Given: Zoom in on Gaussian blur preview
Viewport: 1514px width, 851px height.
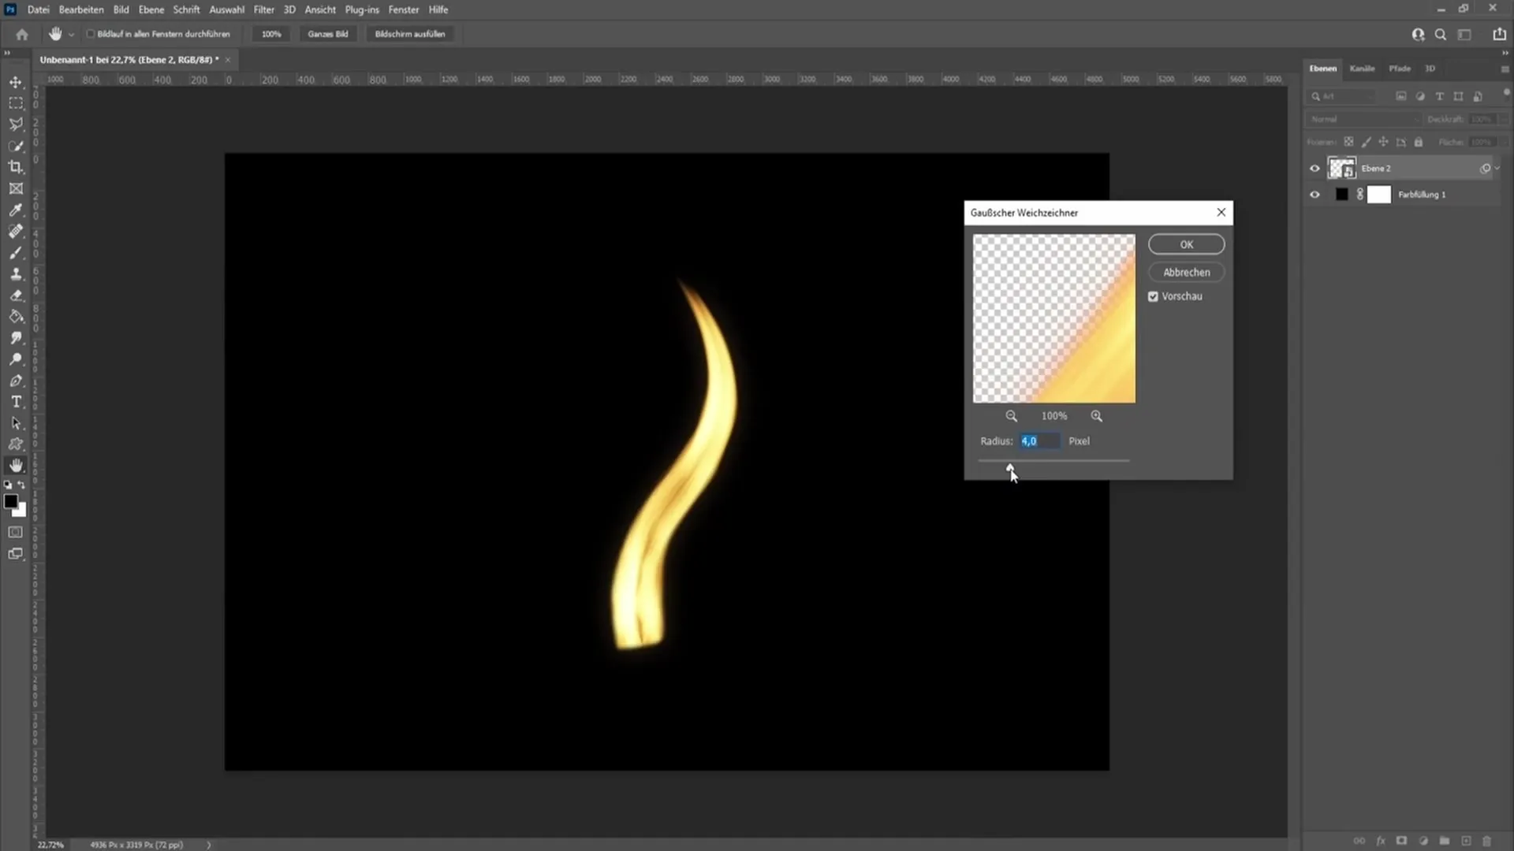Looking at the screenshot, I should tap(1096, 416).
